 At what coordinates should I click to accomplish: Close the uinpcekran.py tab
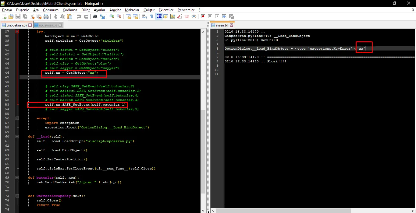coord(30,25)
